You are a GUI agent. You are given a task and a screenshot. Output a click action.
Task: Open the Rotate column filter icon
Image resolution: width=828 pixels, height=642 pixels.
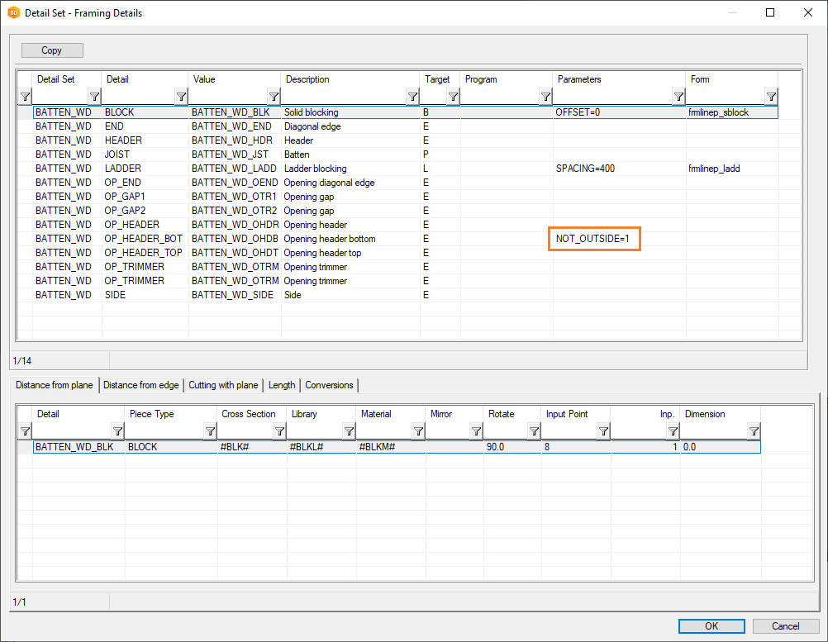[x=534, y=431]
